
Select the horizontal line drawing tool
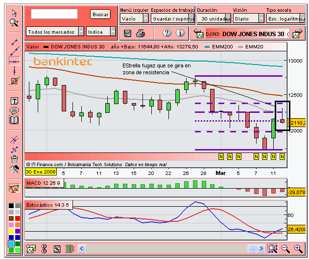[14, 62]
